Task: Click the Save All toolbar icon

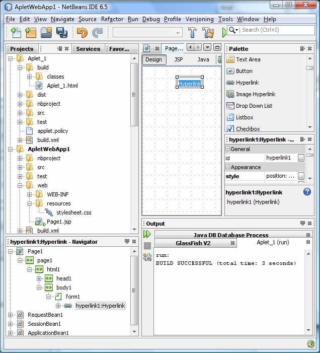Action: click(x=62, y=33)
